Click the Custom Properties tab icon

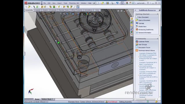tap(132, 35)
